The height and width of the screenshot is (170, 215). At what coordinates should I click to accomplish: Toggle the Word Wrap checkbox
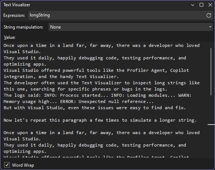(7, 165)
